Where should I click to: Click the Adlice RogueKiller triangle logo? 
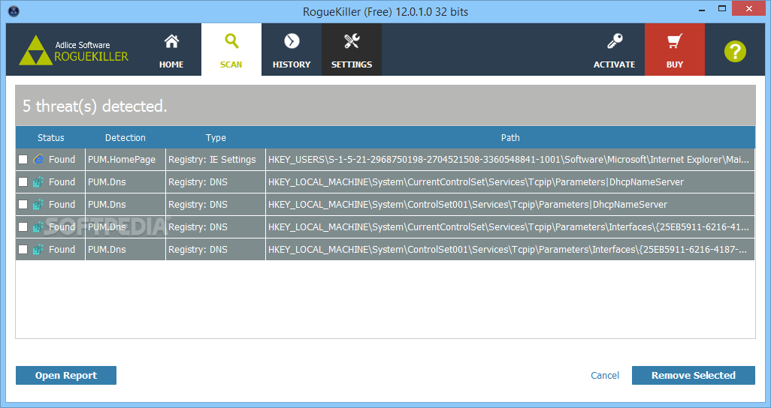click(x=35, y=50)
